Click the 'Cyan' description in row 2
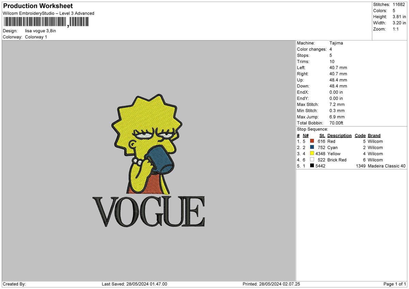The image size is (409, 289). pos(333,148)
